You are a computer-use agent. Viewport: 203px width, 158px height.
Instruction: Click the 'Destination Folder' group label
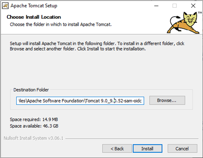tap(31, 90)
